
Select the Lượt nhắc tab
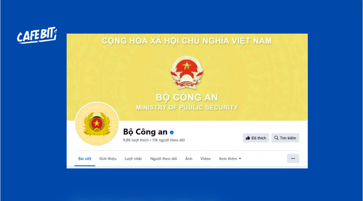[x=133, y=159]
